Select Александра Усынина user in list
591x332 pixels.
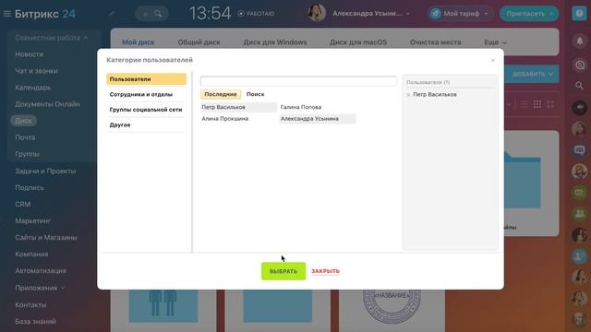point(318,119)
